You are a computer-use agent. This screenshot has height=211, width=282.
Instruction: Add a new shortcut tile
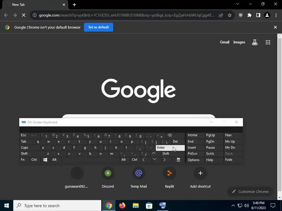point(200,177)
